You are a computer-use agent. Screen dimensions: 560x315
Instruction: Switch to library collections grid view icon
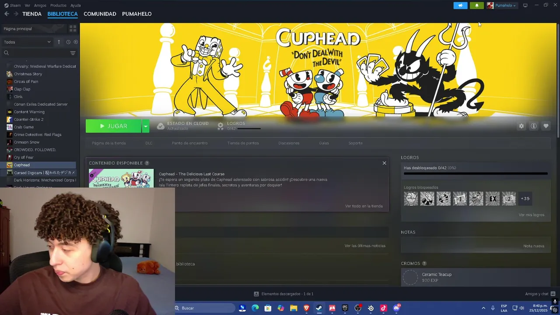coord(73,28)
